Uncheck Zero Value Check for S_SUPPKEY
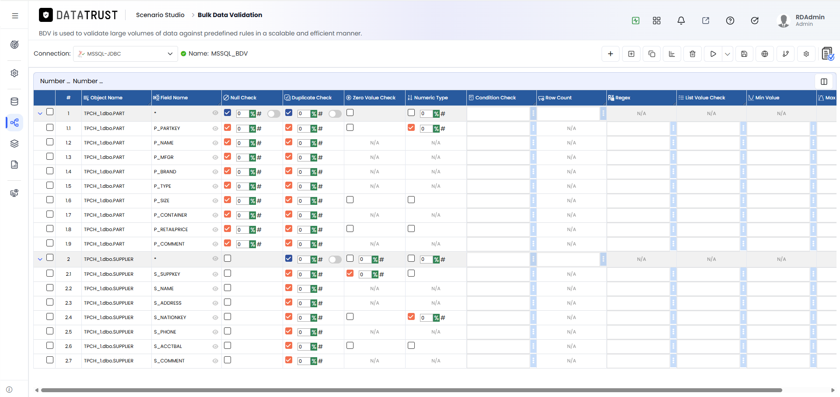This screenshot has width=840, height=397. pos(350,273)
